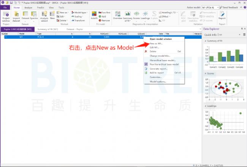Viewport: 247px width, 167px height.
Task: Open the File menu
Action: click(5, 7)
